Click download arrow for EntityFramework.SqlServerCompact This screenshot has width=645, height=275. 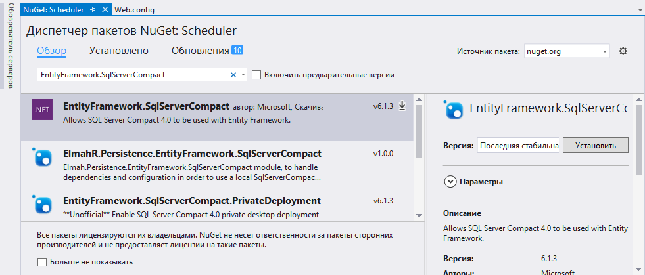point(402,106)
